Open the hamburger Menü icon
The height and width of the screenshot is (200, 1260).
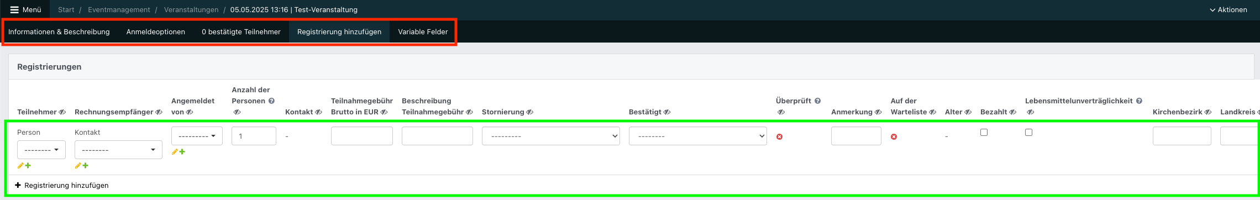(14, 10)
